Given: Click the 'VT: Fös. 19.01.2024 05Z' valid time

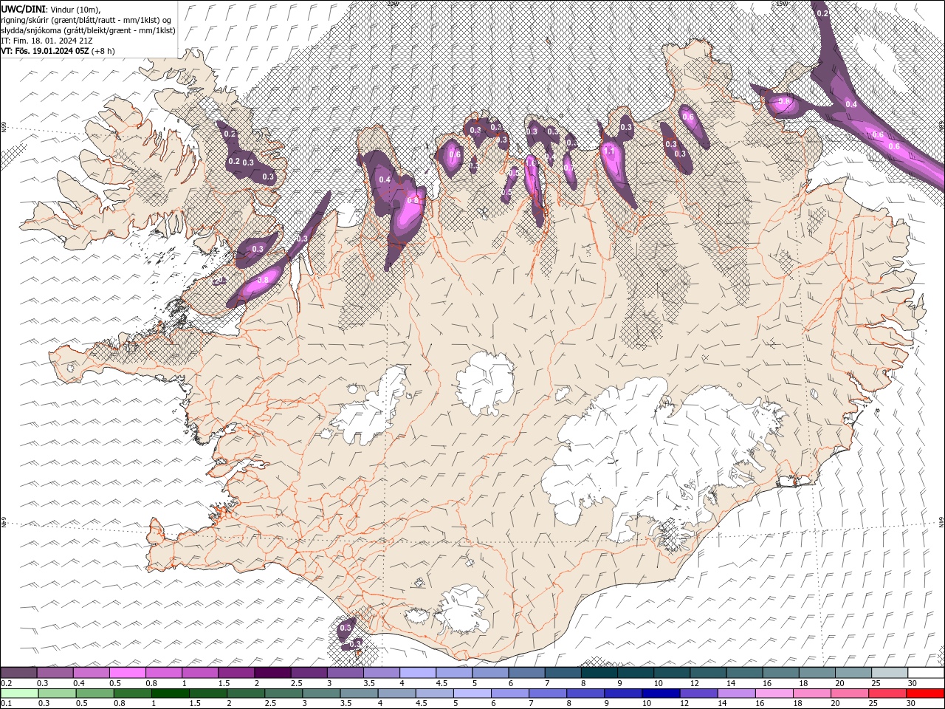Looking at the screenshot, I should (45, 51).
